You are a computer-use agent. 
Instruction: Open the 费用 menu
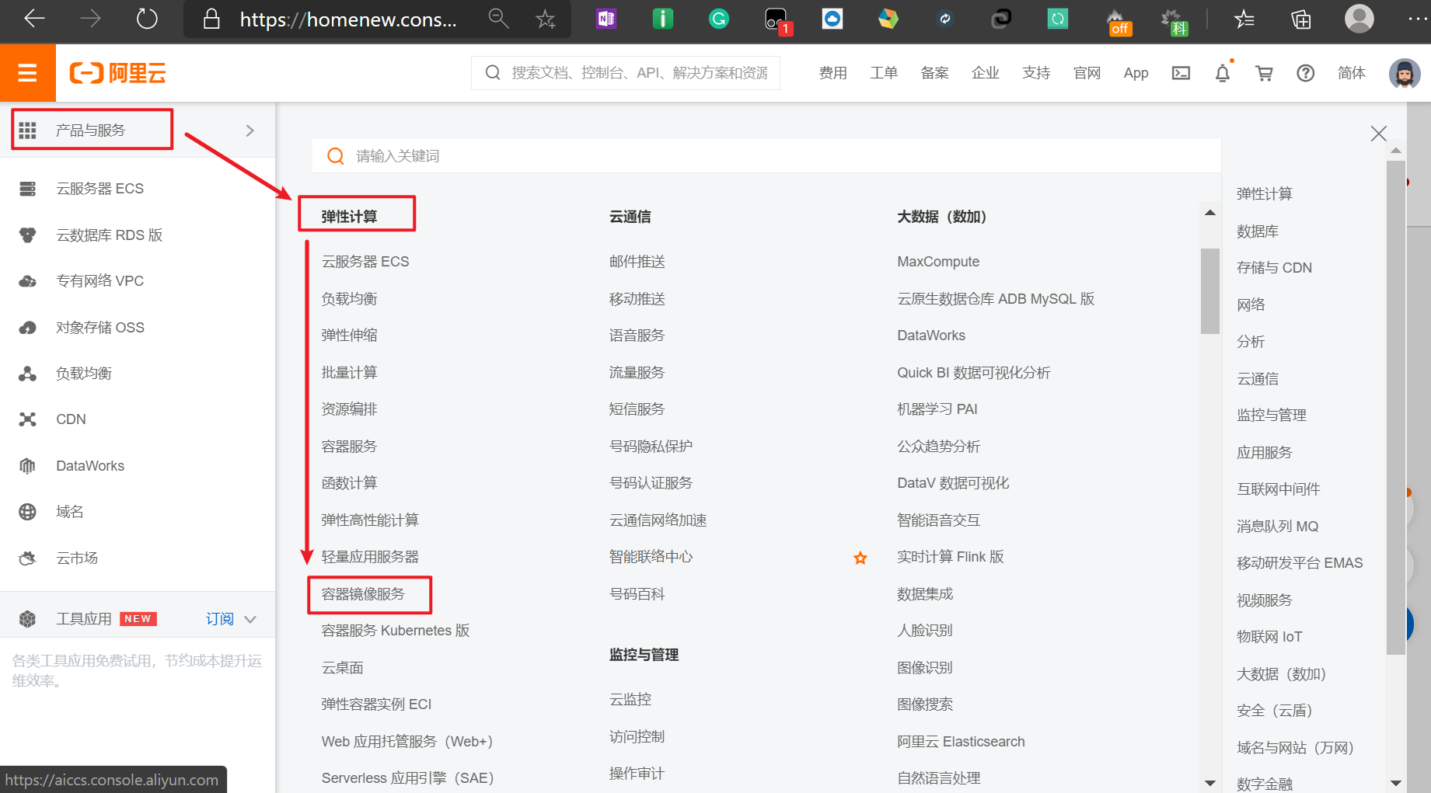(832, 73)
